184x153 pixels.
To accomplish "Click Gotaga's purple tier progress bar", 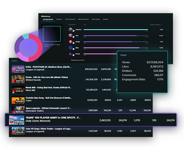I will click(116, 42).
